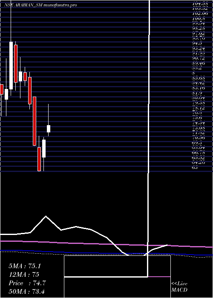
Task: Click the NSE ARABIAN_SM chart title
Action: (41, 5)
